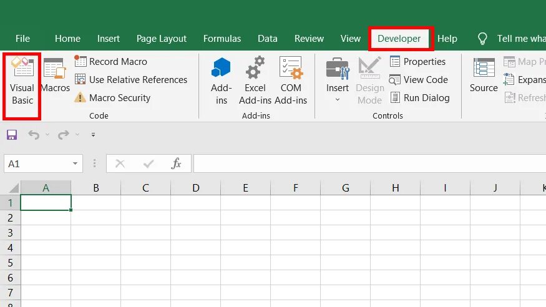Open the Macros dialog
The height and width of the screenshot is (307, 546).
[56, 76]
